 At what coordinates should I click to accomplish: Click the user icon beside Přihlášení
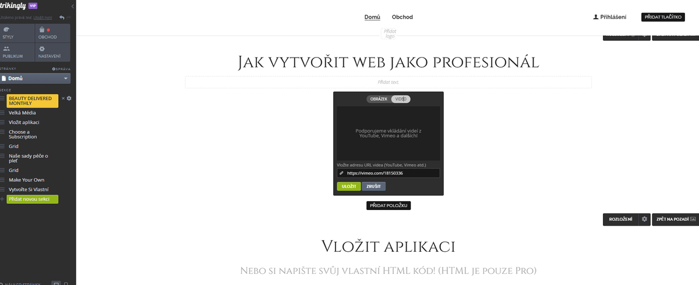coord(595,17)
